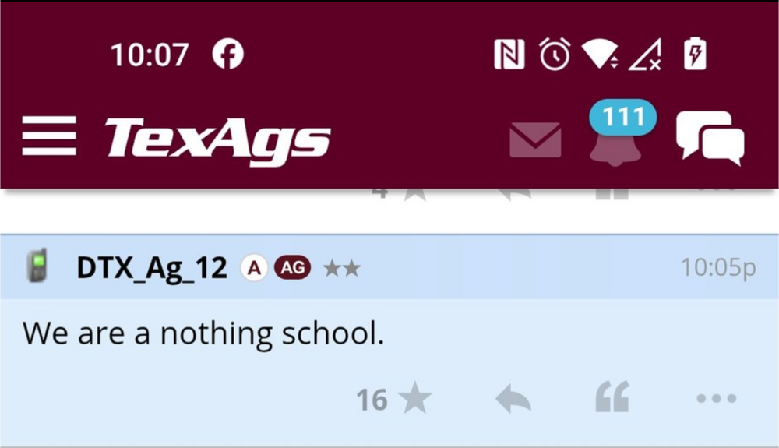Viewport: 779px width, 448px height.
Task: Quote the 'We are a nothing school' post
Action: pyautogui.click(x=612, y=399)
